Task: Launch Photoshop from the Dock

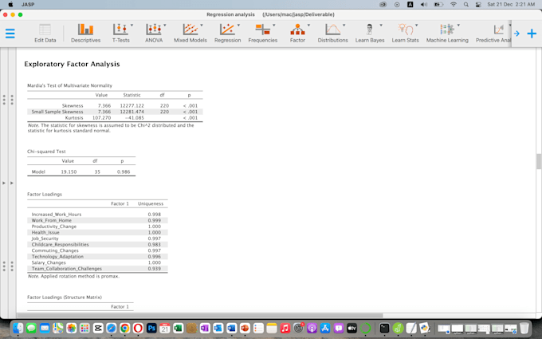Action: tap(151, 328)
